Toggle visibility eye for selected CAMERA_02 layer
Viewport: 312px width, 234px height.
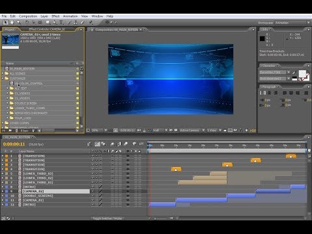pos(128,191)
